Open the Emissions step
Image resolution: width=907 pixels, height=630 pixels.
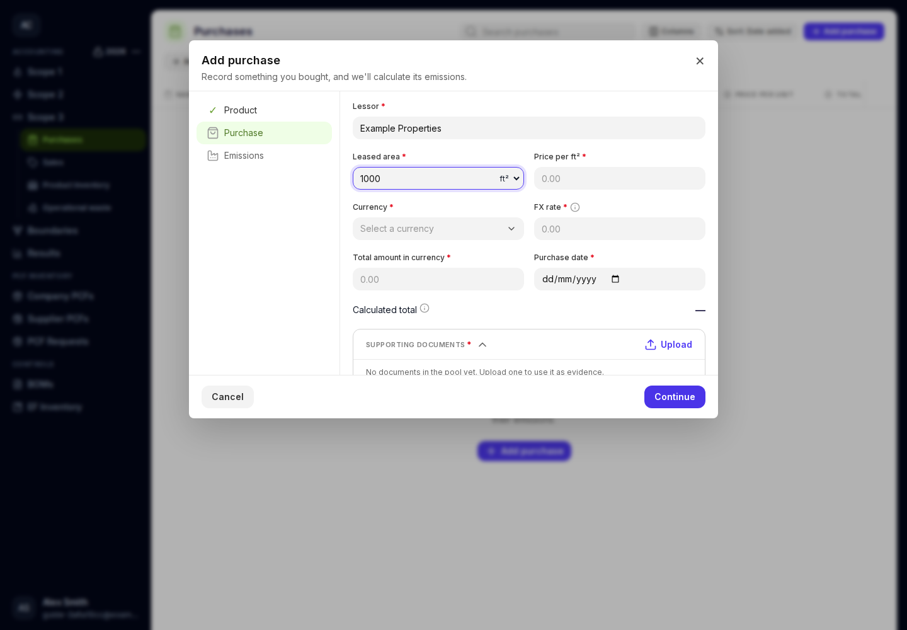(x=265, y=156)
